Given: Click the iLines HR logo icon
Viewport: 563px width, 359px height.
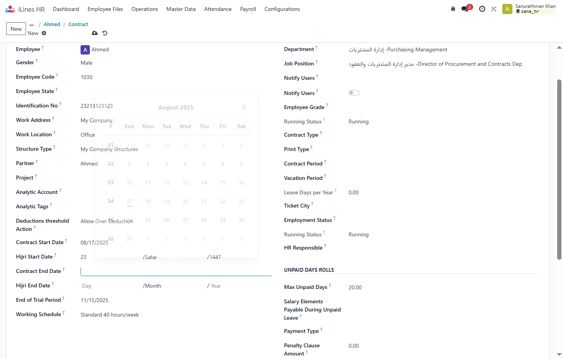Looking at the screenshot, I should [x=10, y=9].
